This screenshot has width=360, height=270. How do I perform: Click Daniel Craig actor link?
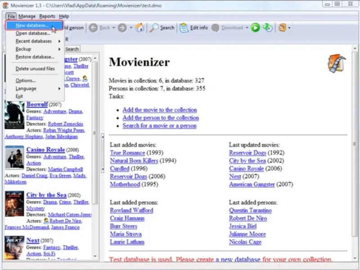[35, 175]
